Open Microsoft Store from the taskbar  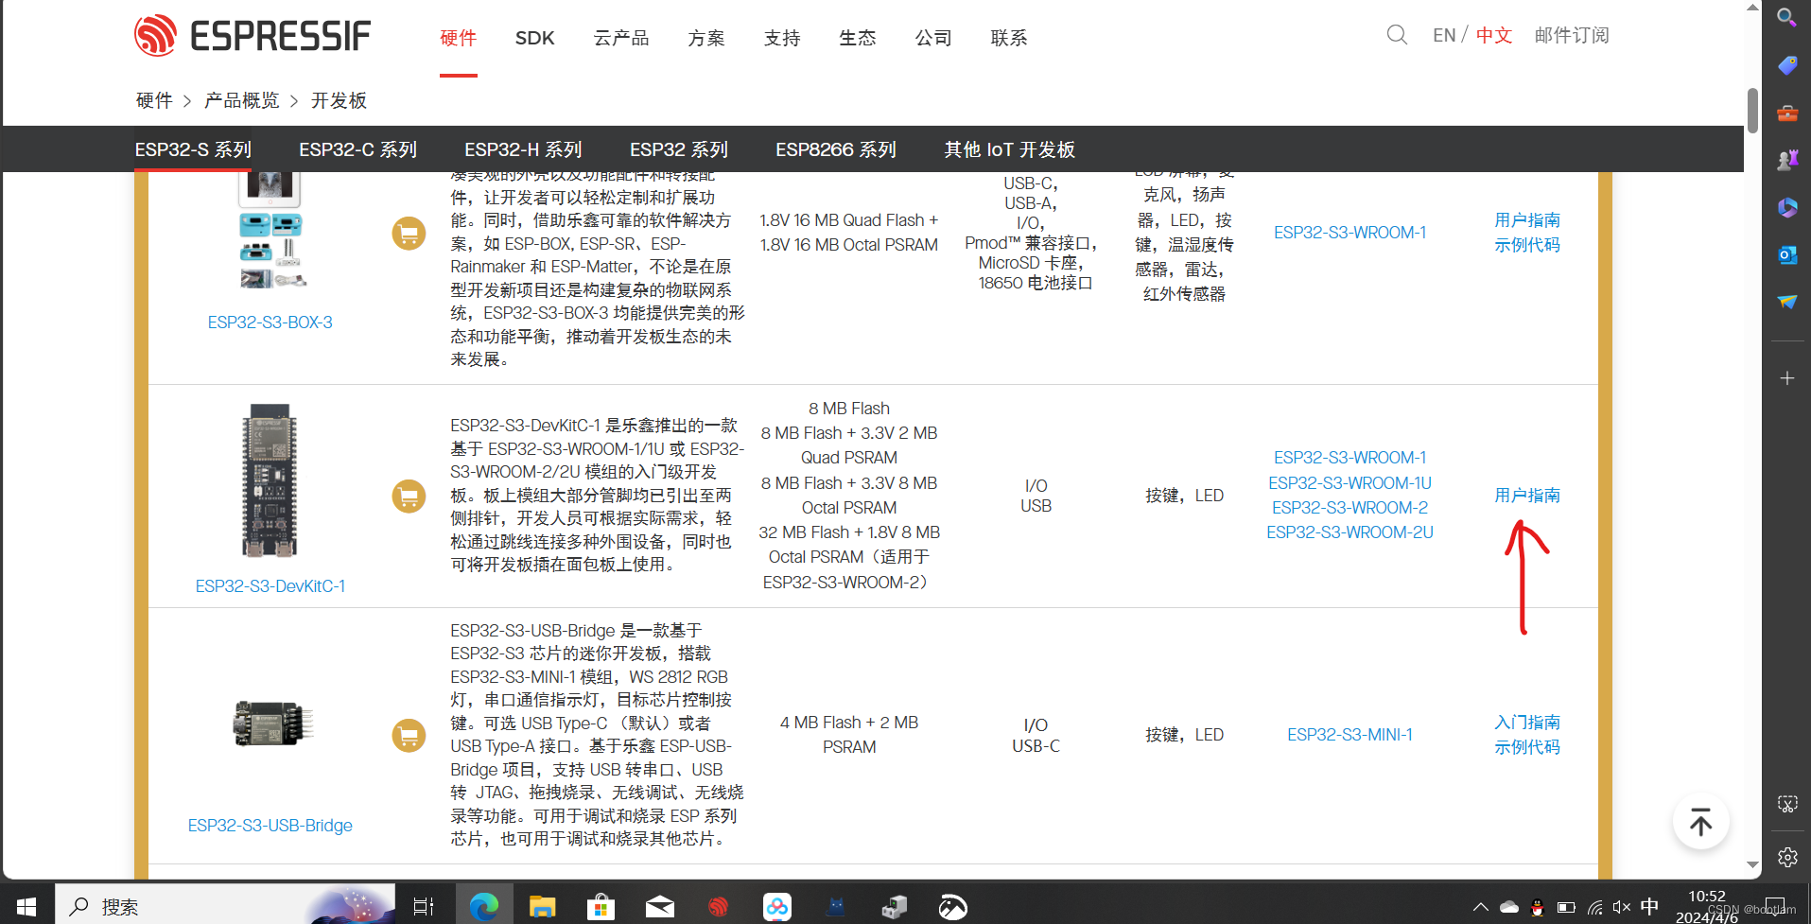[601, 907]
